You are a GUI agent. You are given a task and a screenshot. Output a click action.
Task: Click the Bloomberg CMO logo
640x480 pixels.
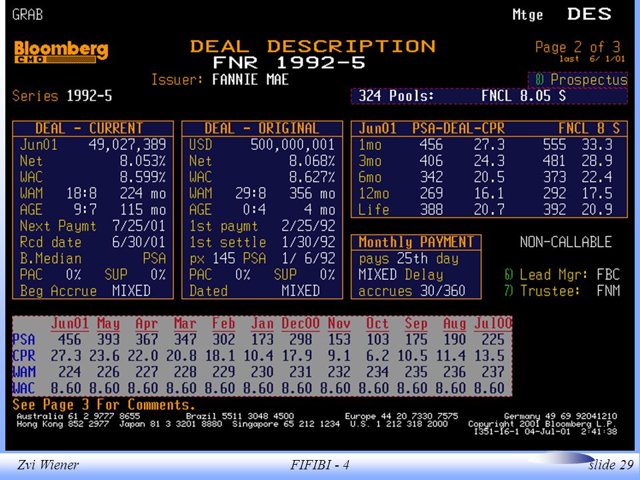(61, 52)
